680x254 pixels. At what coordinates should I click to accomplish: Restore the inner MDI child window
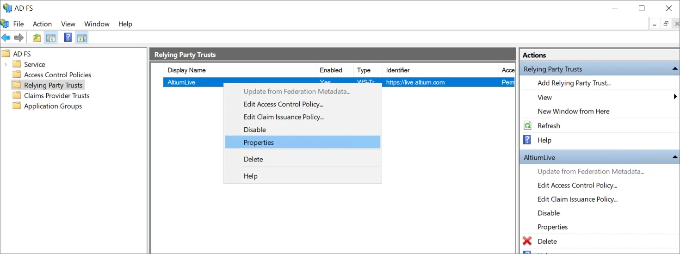[666, 24]
